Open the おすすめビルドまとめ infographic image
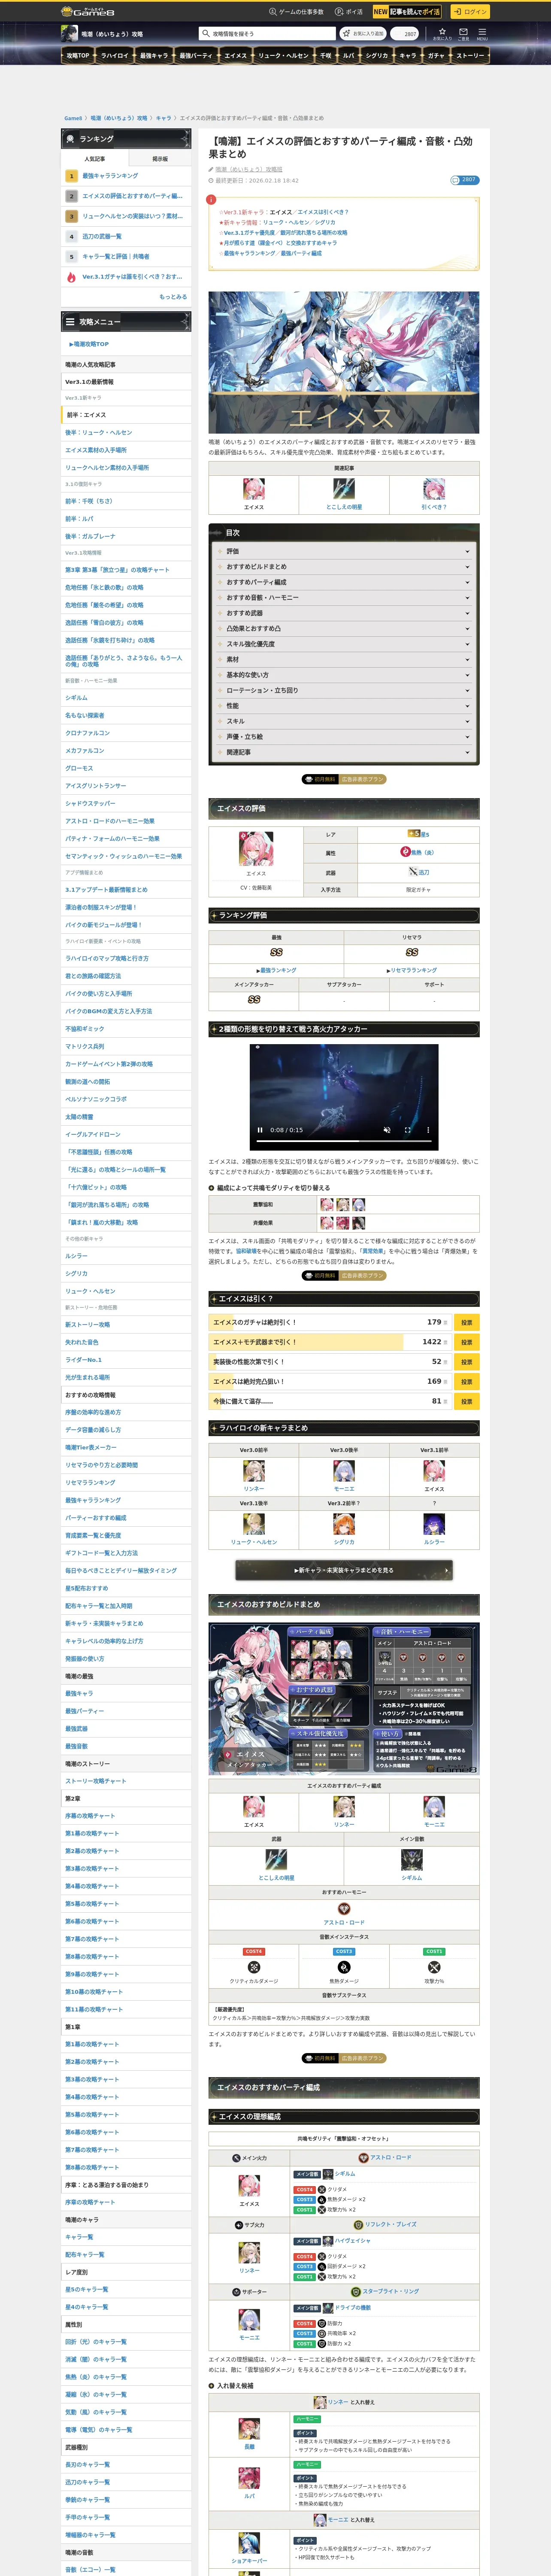Screen dimensions: 551x2576 pos(344,1698)
